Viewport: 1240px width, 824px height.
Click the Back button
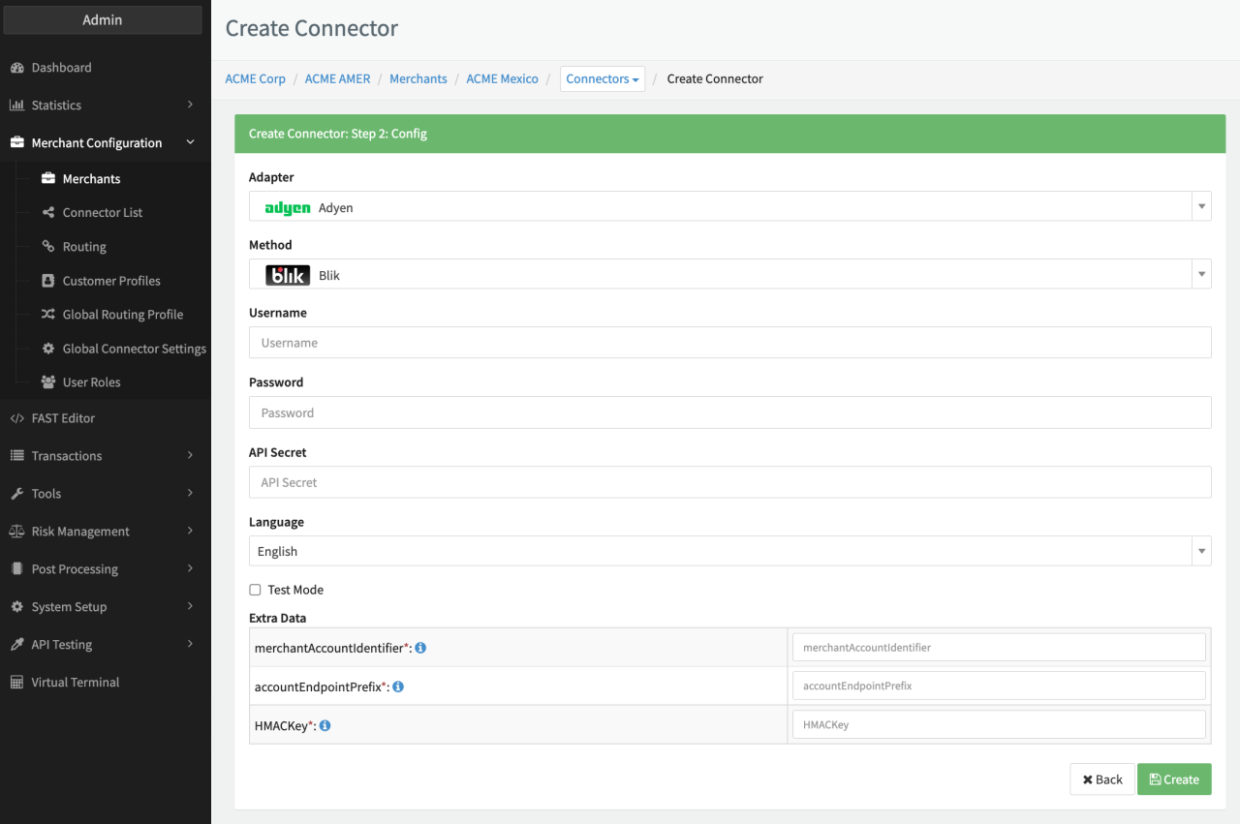[x=1101, y=779]
